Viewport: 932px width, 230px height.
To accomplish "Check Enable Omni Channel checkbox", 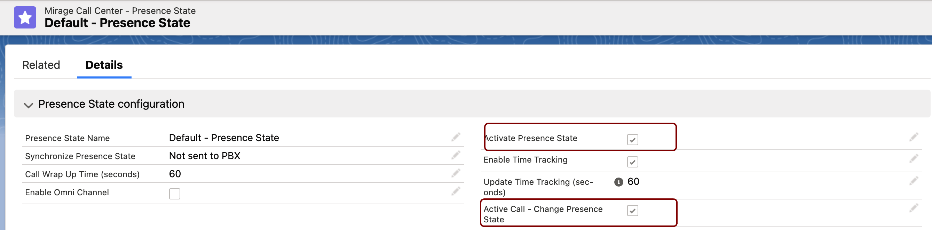I will point(174,194).
